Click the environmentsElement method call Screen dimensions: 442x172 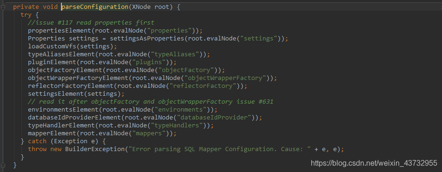click(x=63, y=109)
